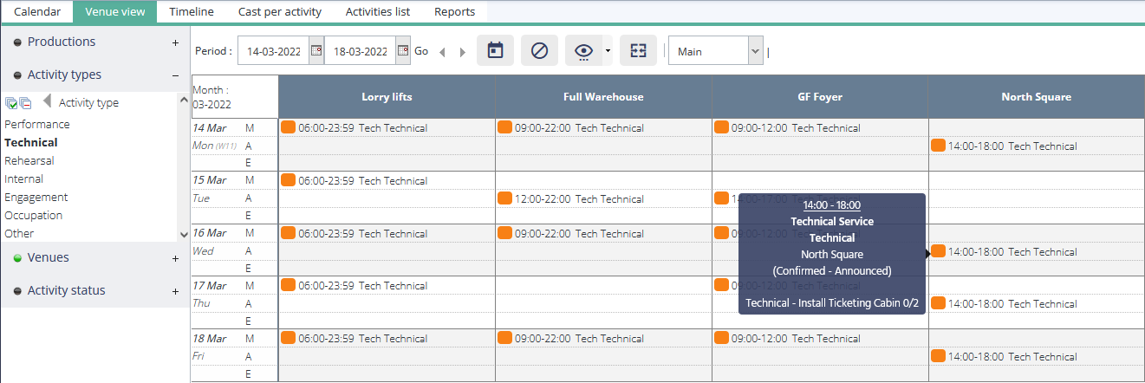
Task: Switch to the Calendar tab
Action: point(37,12)
